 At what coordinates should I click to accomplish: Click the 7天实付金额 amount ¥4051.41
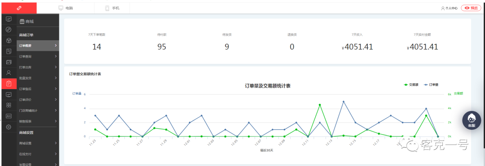coord(423,47)
